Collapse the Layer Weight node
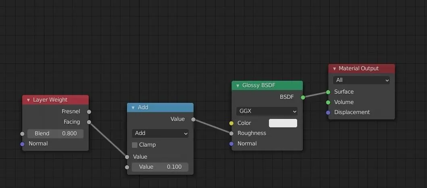This screenshot has height=188, width=427. pos(28,100)
